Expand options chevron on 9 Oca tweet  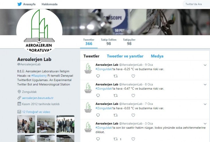(x=205, y=65)
